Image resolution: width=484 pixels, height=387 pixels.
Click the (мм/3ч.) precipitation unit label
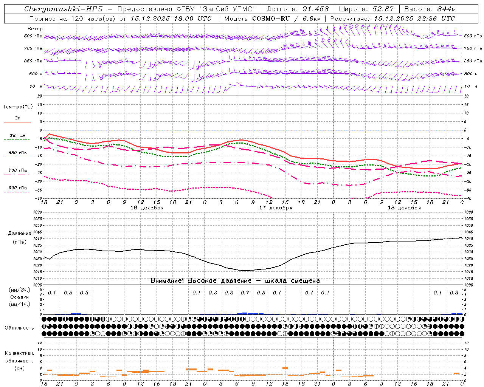coord(19,290)
